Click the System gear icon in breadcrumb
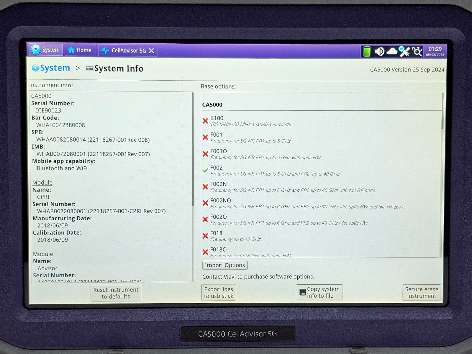The image size is (472, 354). point(35,68)
